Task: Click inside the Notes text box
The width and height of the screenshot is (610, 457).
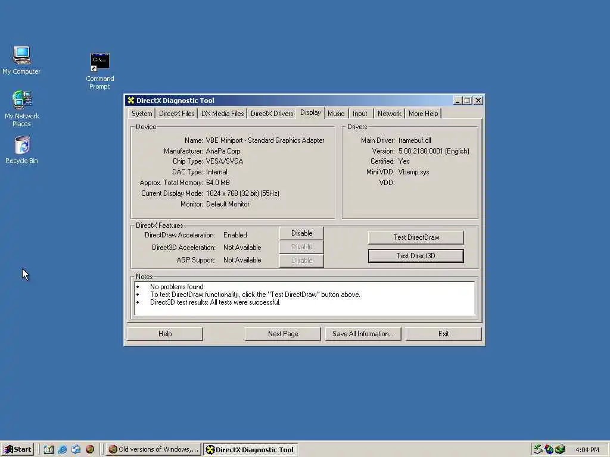Action: 304,298
